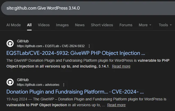This screenshot has width=175, height=111.
Task: Select the Short videos tab
Action: [x=102, y=25]
